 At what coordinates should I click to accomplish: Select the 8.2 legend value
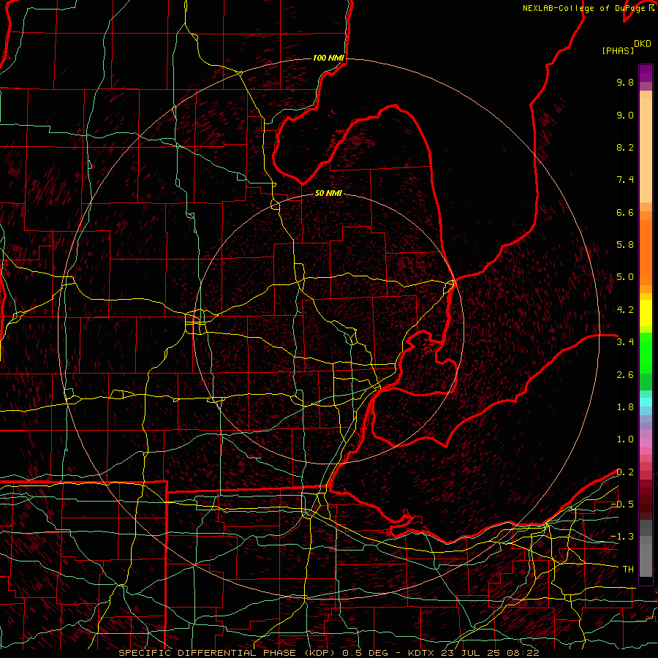(625, 147)
